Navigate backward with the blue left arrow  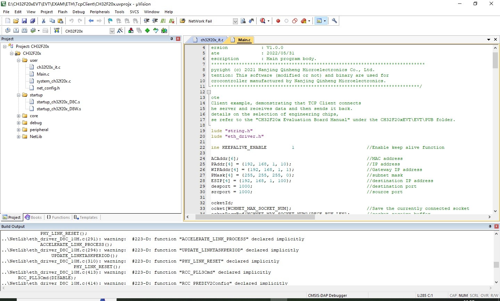click(91, 21)
